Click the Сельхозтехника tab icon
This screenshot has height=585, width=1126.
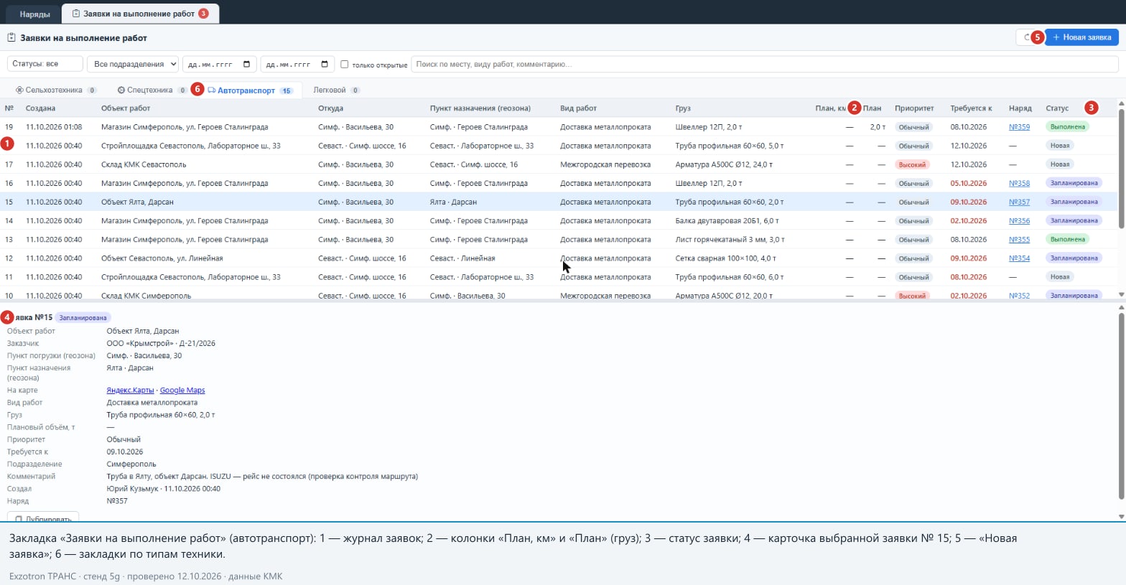[19, 90]
